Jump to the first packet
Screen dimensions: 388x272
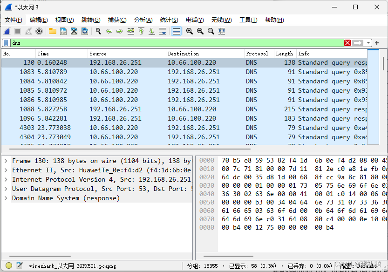point(141,31)
